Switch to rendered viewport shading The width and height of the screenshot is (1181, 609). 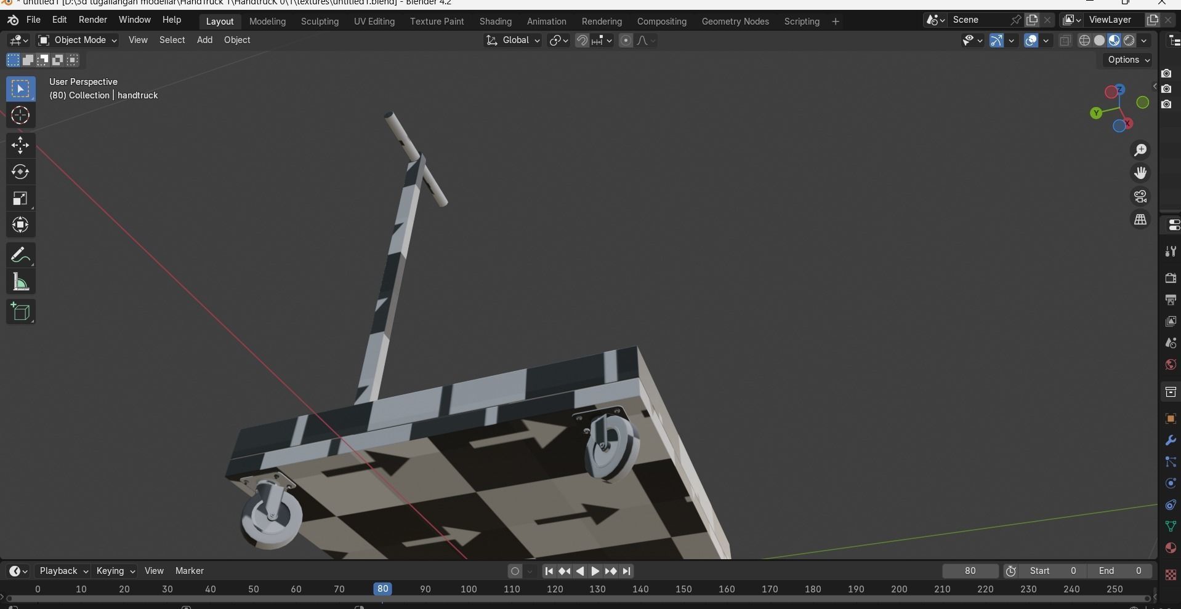point(1129,41)
